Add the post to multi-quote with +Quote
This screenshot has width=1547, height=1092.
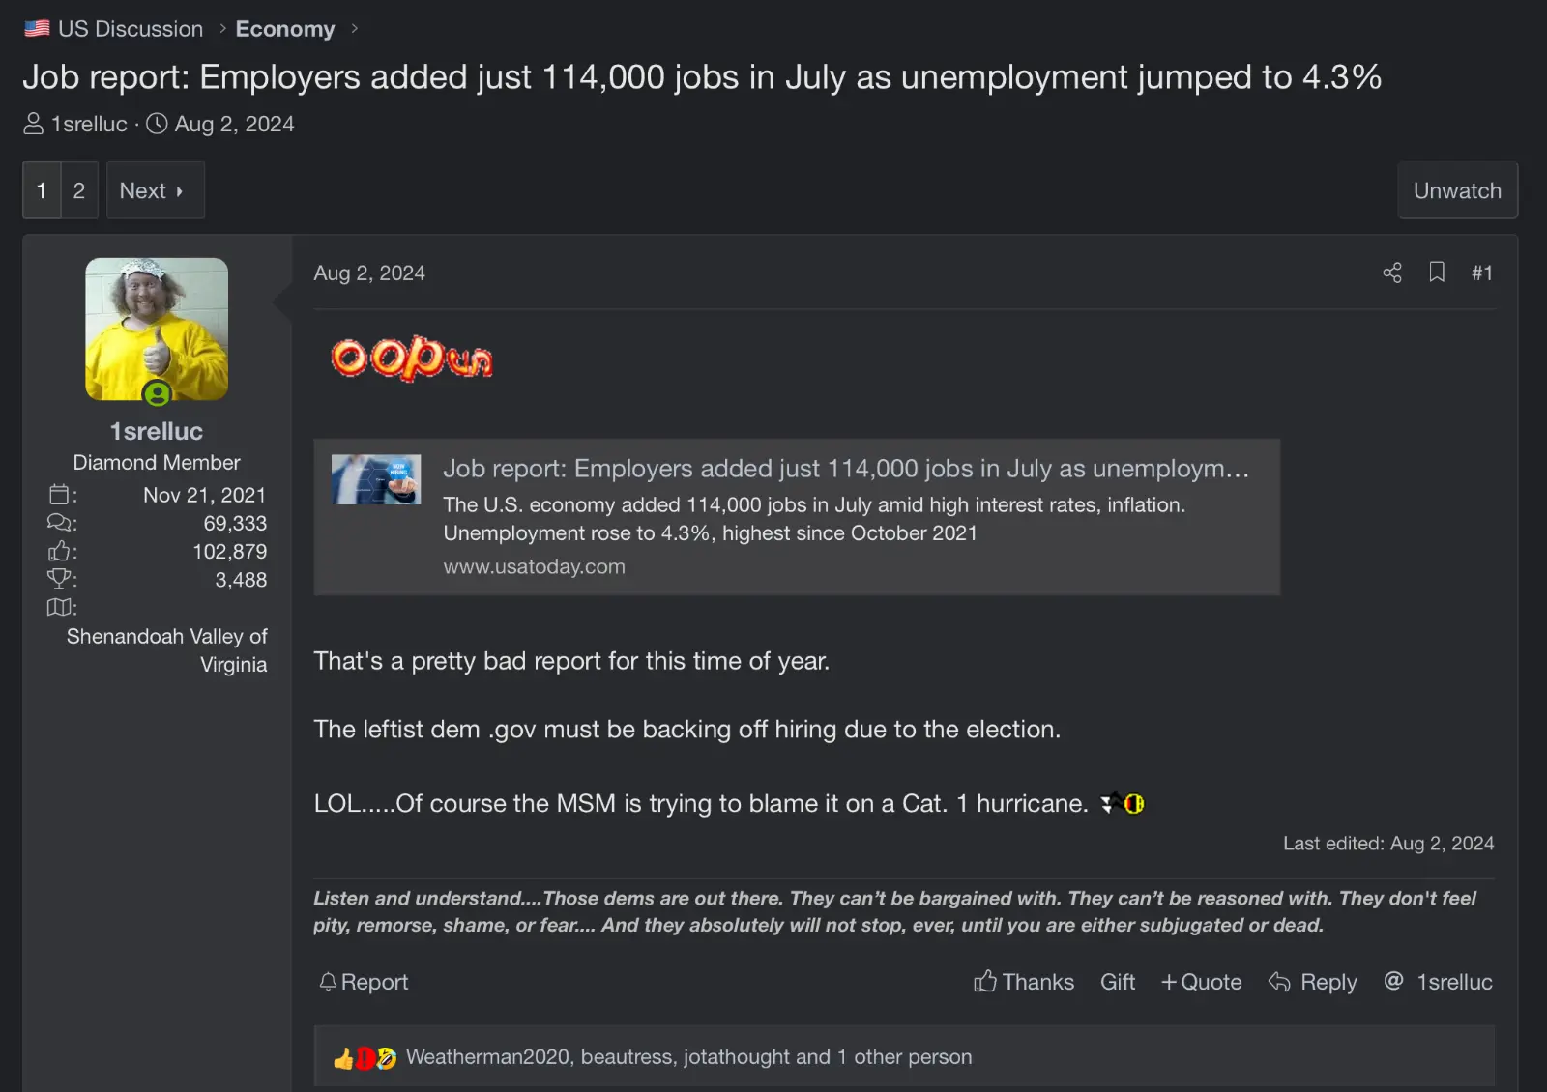pos(1201,982)
